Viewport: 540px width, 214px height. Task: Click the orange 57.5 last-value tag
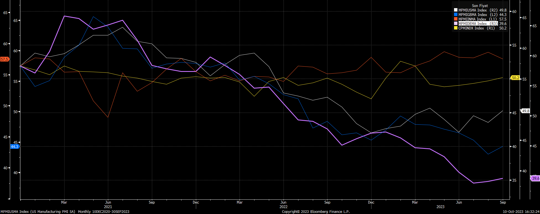point(5,59)
